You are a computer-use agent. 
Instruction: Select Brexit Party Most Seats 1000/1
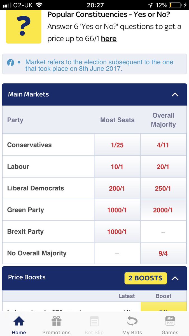pos(117,232)
